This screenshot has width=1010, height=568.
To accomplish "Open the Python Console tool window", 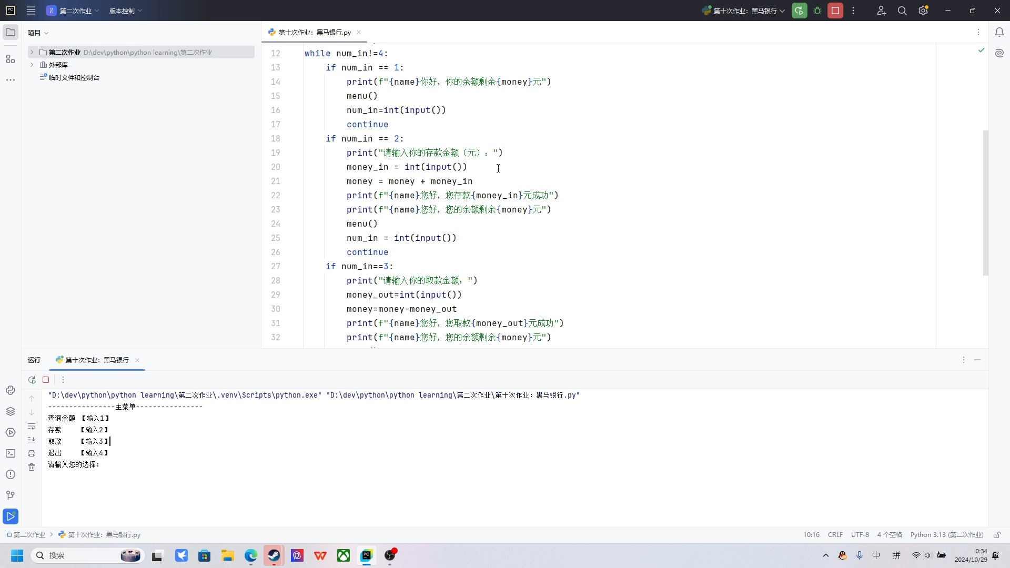I will point(11,390).
